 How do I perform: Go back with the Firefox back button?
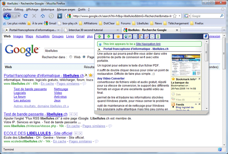[x=7, y=16]
